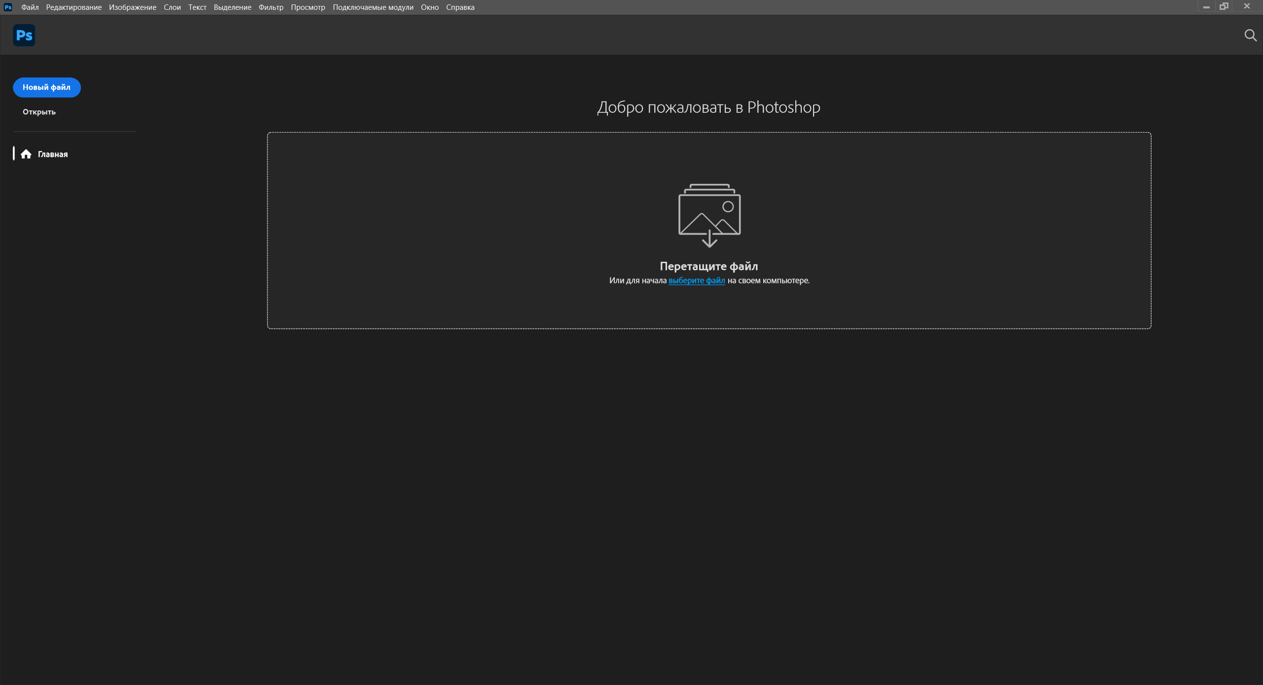Close the Photoshop window
Image resolution: width=1263 pixels, height=685 pixels.
[x=1247, y=7]
